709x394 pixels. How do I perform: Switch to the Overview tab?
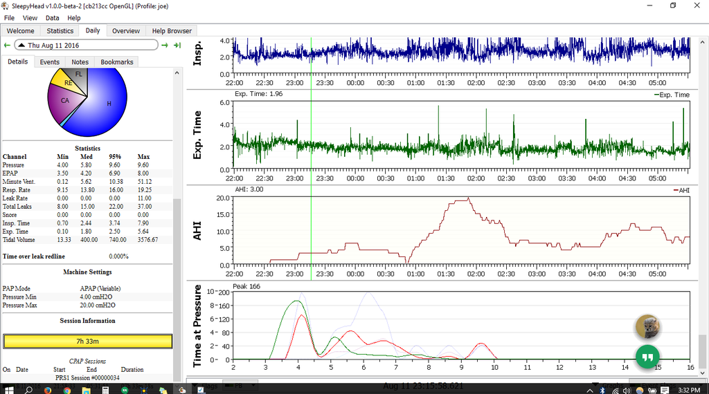pos(125,31)
